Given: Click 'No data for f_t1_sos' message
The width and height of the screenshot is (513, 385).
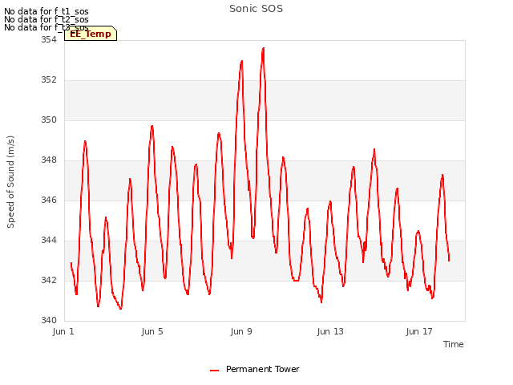Looking at the screenshot, I should (x=46, y=11).
